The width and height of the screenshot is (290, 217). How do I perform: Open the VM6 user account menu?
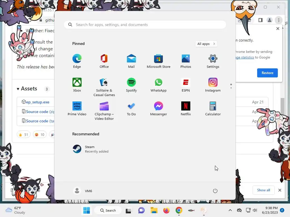83,191
